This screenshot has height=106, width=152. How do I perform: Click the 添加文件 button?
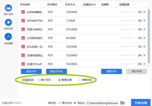[31, 71]
